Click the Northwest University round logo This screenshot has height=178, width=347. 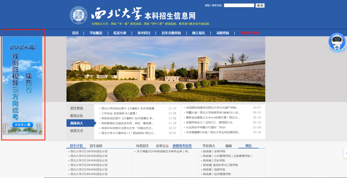[79, 15]
